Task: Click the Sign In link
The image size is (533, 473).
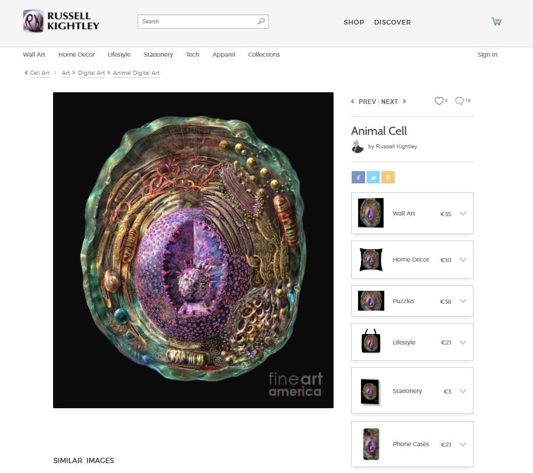Action: 487,54
